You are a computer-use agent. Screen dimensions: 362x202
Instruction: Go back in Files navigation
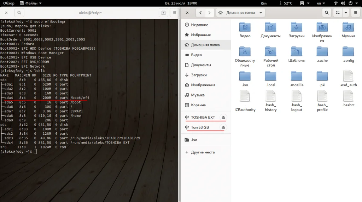coord(200,13)
